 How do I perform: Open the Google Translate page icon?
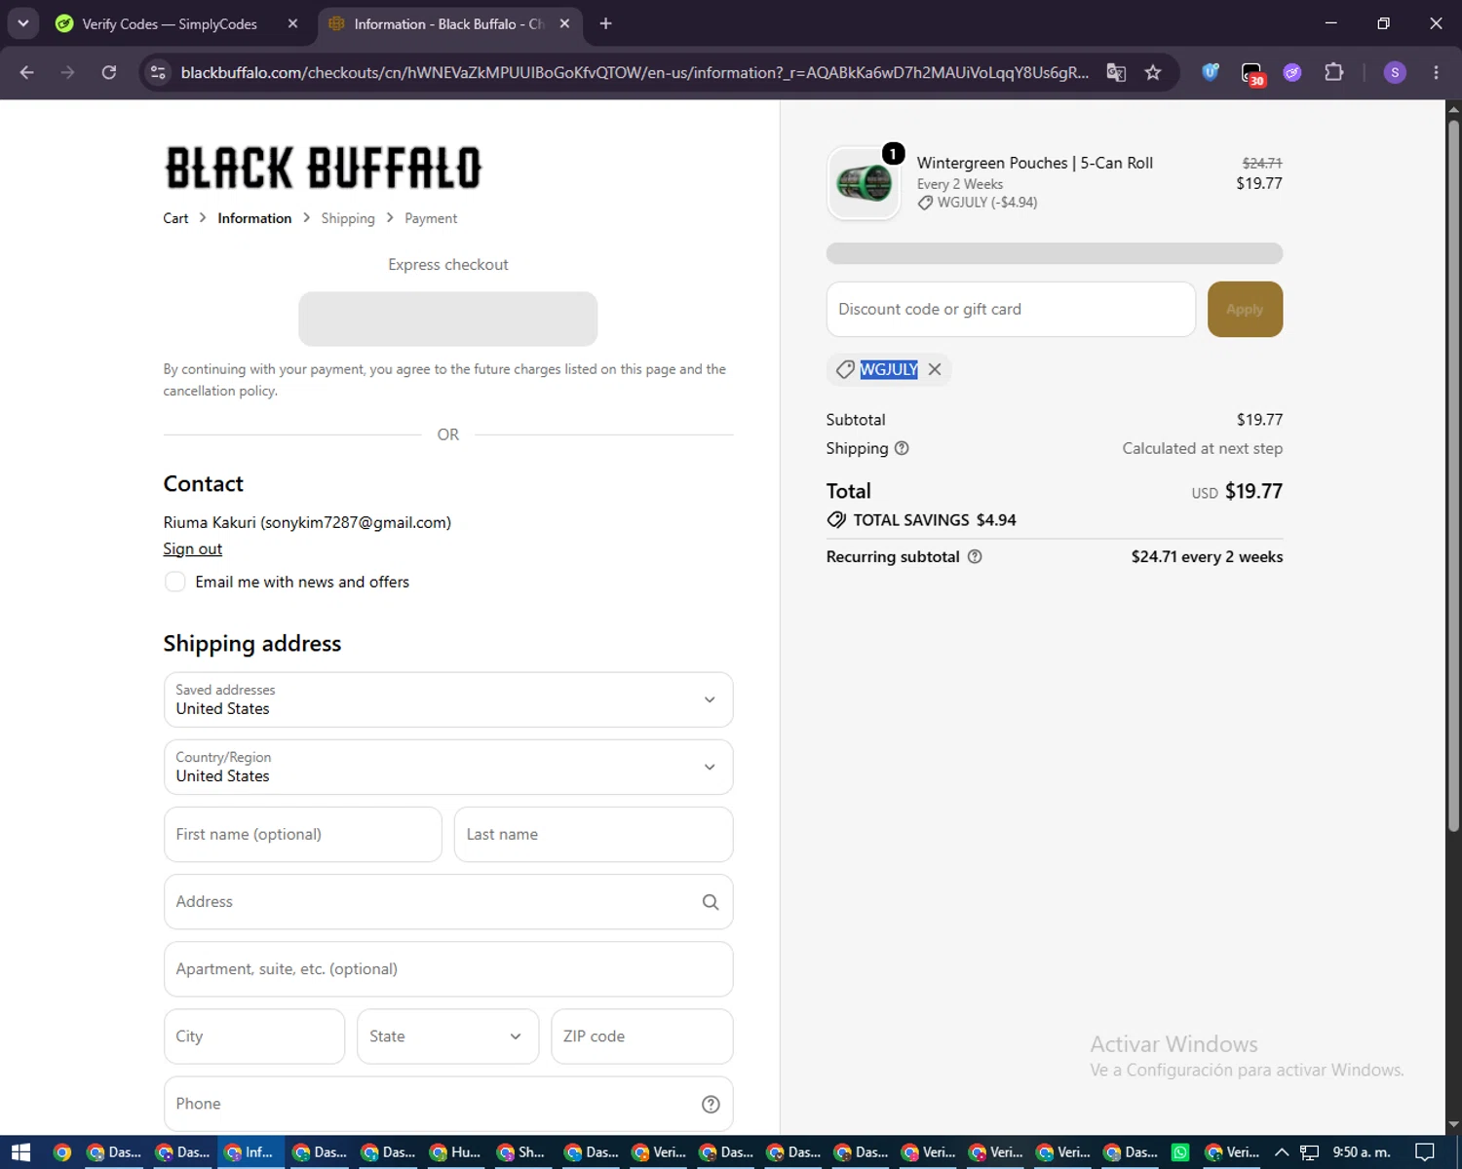tap(1116, 72)
